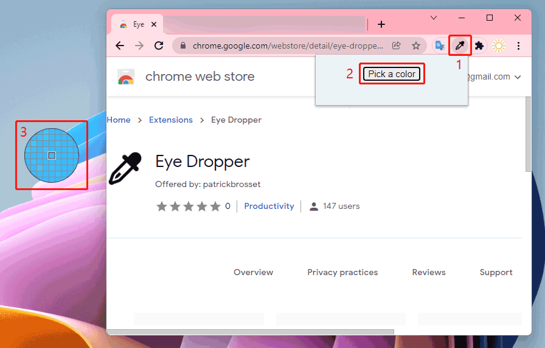Expand the gmail.com account dropdown
Viewport: 545px width, 348px height.
(x=518, y=77)
